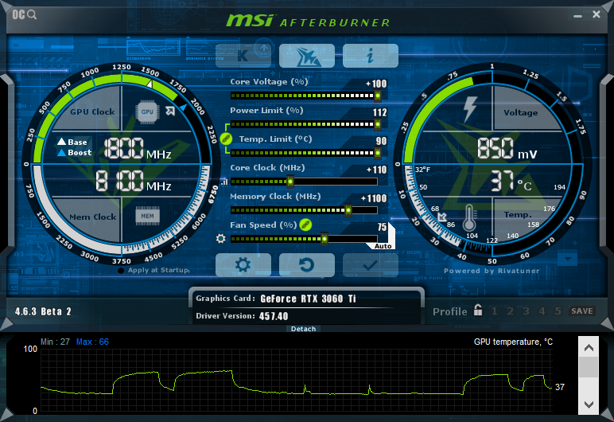Open the information (i) panel
614x422 pixels.
[x=371, y=56]
